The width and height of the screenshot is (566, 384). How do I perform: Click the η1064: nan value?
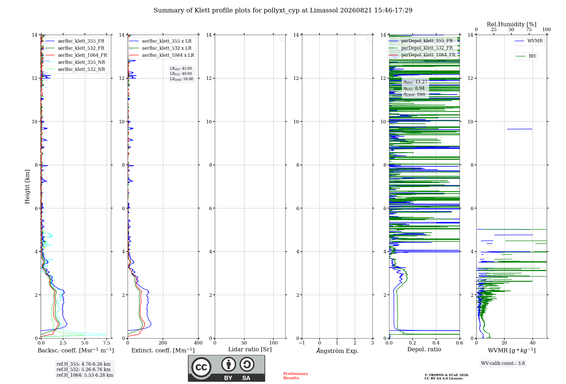pyautogui.click(x=414, y=94)
